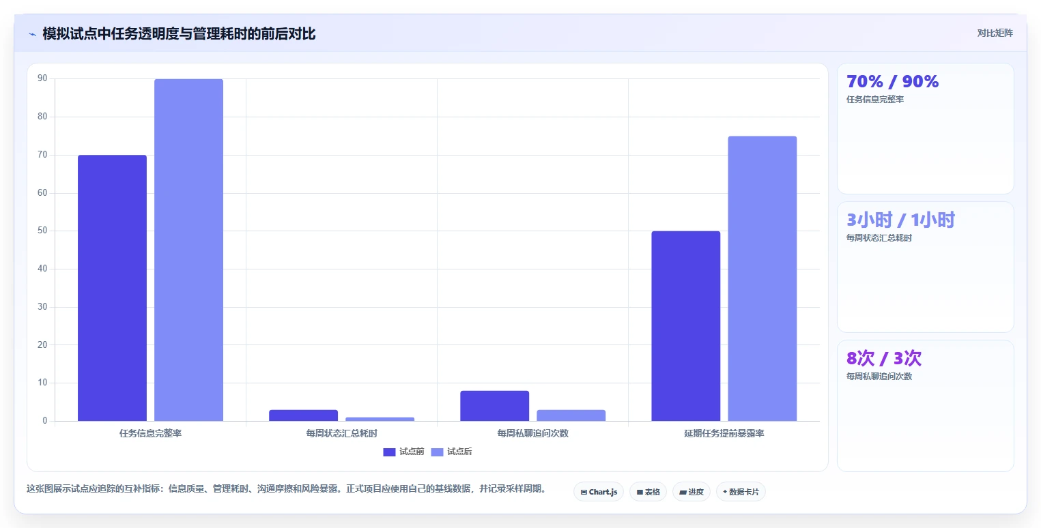Click the 试点前 bar for 每周私聊追问次数

[x=494, y=406]
